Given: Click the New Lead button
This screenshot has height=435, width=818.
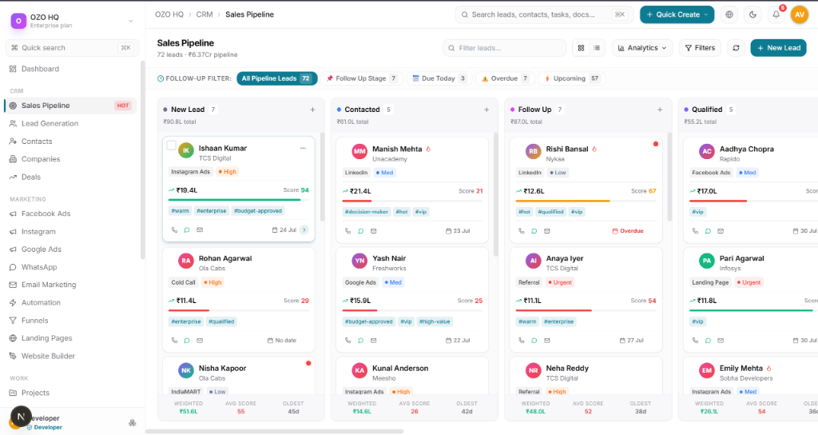Looking at the screenshot, I should (x=778, y=48).
